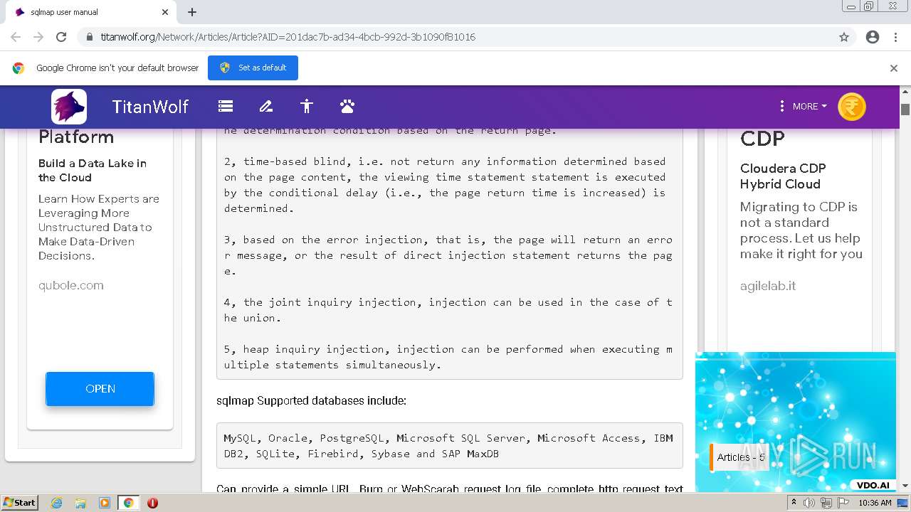
Task: Click the red antivirus taskbar icon
Action: (152, 503)
